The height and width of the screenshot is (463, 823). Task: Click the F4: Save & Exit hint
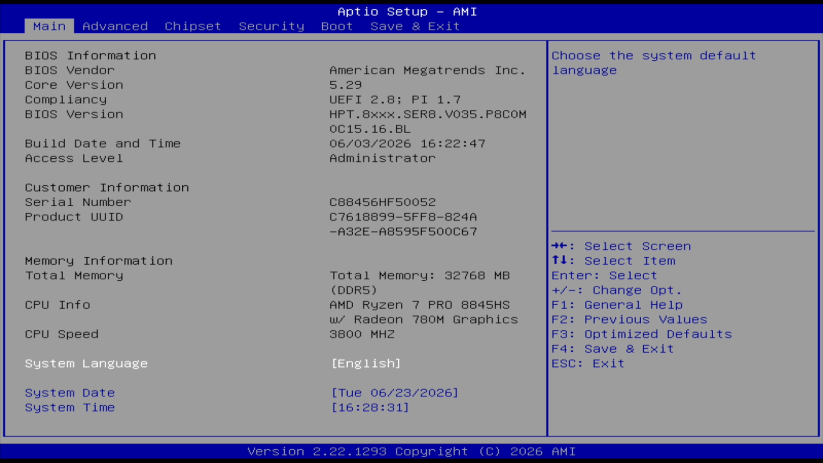pos(613,349)
